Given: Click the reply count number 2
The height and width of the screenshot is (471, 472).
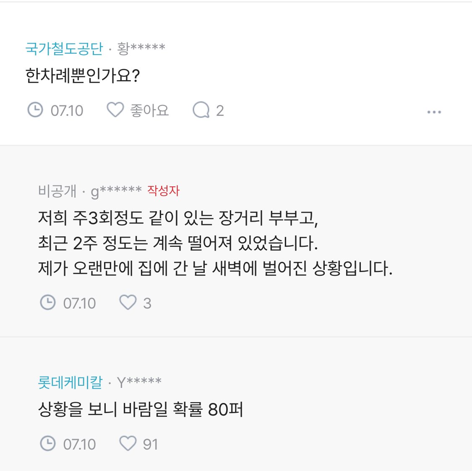Looking at the screenshot, I should pos(220,111).
